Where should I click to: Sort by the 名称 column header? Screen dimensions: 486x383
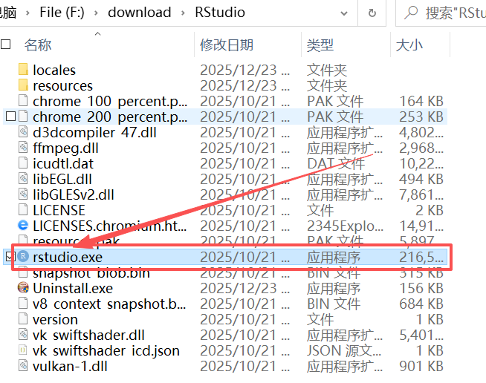pyautogui.click(x=38, y=45)
